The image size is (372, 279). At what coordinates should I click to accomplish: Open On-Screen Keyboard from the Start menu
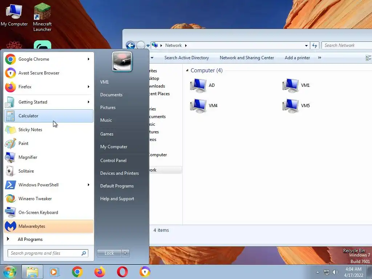49,212
